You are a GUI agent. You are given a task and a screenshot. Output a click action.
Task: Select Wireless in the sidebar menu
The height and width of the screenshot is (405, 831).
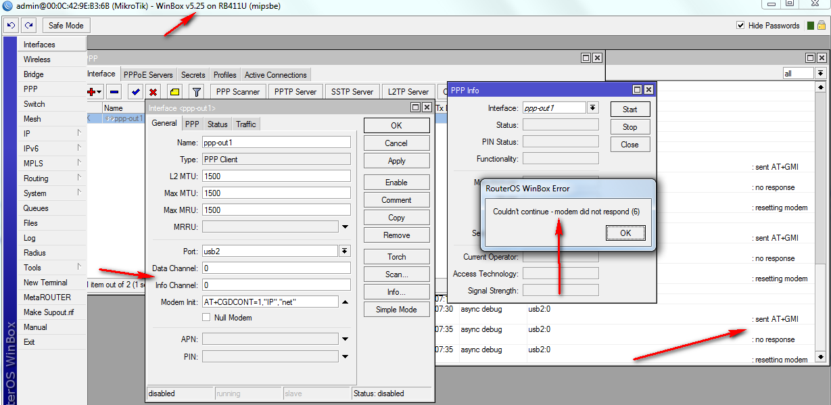point(52,59)
